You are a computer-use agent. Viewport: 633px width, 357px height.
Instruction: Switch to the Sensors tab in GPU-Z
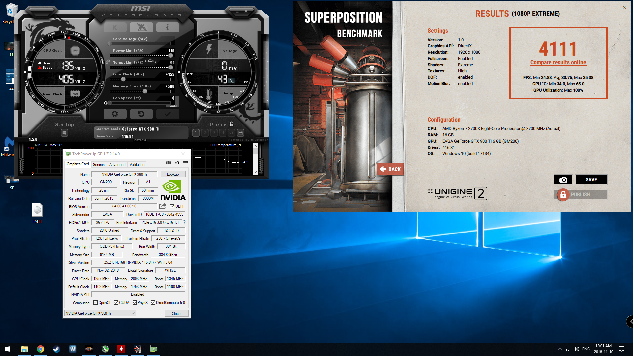99,165
